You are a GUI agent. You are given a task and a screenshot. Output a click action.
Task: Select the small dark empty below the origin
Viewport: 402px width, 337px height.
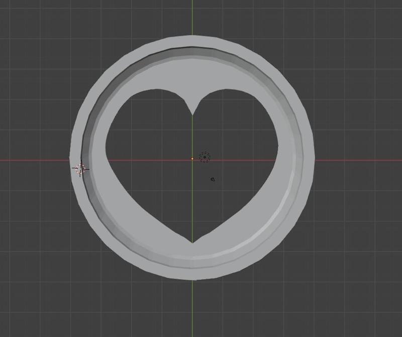(x=212, y=178)
